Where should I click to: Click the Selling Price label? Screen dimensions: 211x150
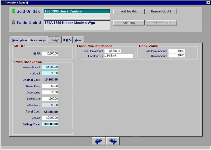coord(32,124)
